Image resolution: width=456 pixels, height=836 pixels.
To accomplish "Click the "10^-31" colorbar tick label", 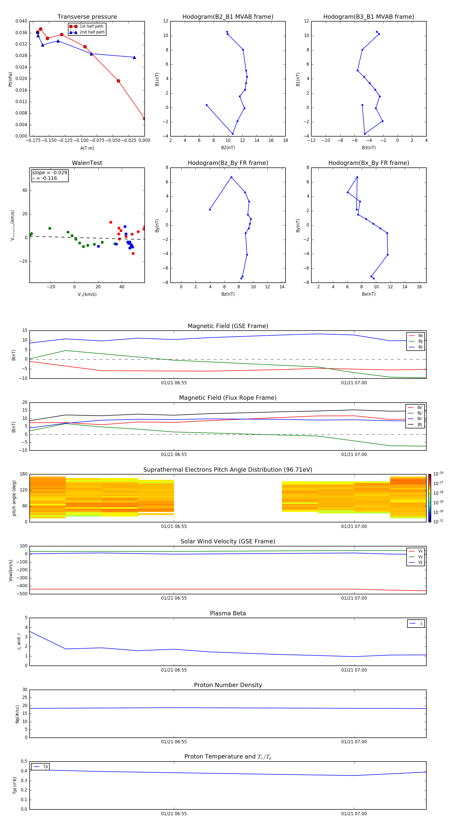I will coord(438,522).
